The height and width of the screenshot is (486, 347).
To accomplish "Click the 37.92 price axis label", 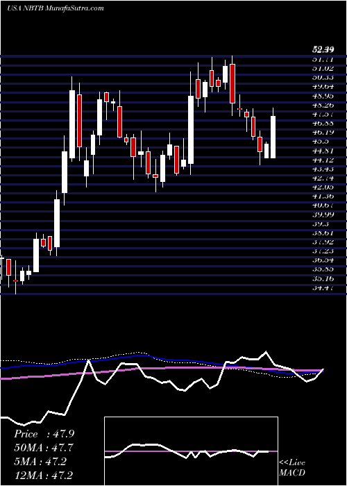I will click(323, 242).
